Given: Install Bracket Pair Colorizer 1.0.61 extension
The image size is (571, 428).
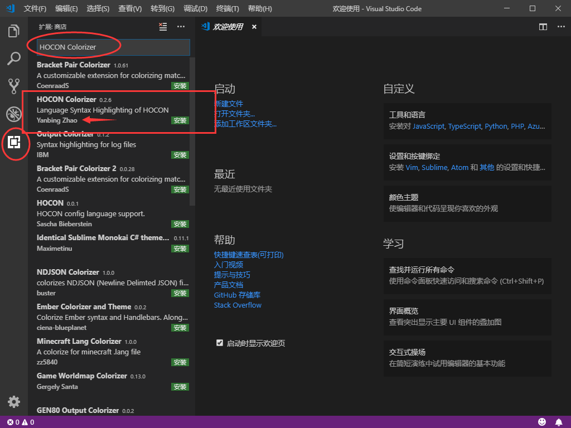Looking at the screenshot, I should 180,86.
